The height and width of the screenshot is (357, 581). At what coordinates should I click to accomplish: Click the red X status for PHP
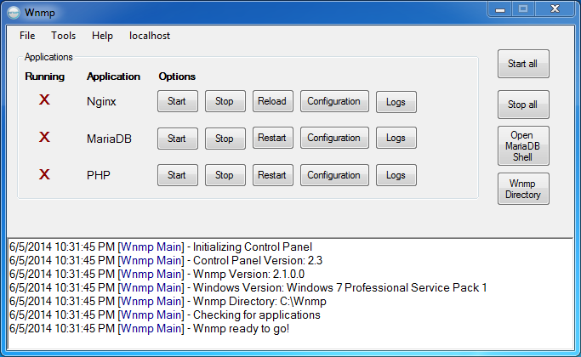pyautogui.click(x=44, y=174)
